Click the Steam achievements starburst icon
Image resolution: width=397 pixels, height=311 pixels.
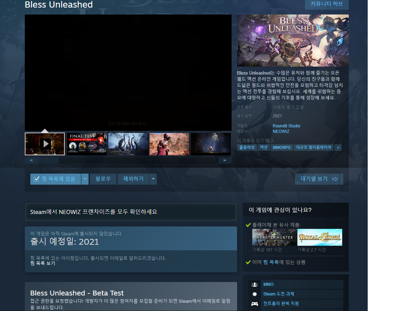(x=254, y=294)
